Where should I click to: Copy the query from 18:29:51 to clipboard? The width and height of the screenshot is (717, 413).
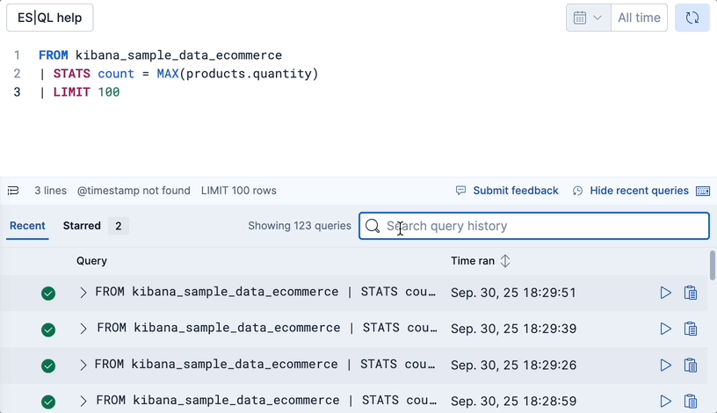point(691,293)
